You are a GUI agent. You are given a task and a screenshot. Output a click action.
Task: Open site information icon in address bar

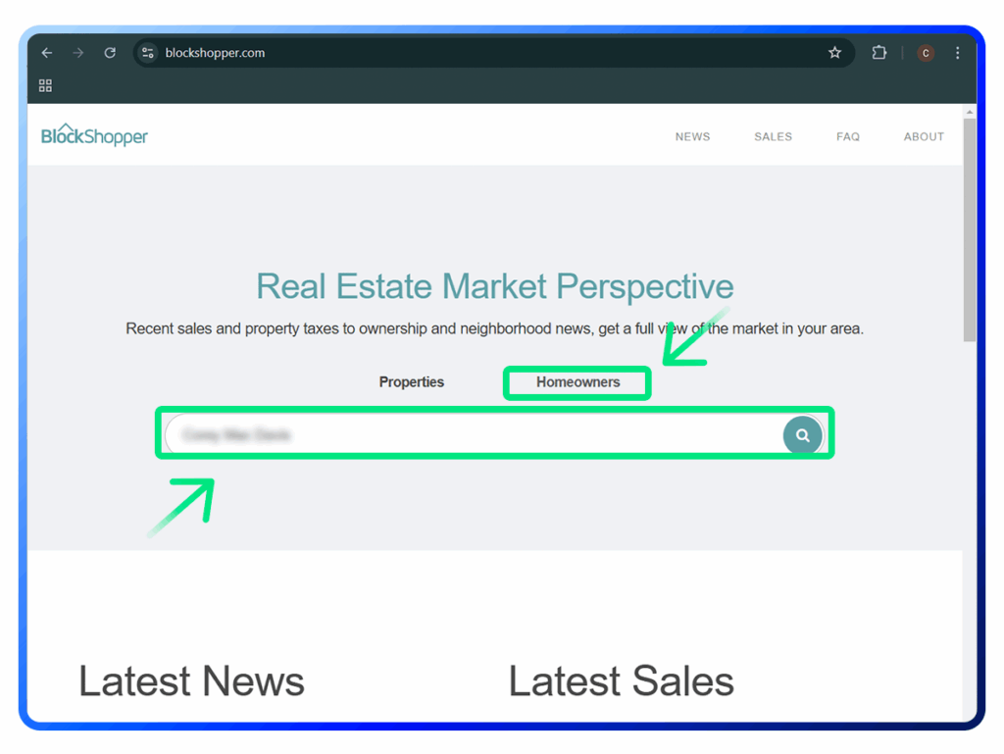[148, 53]
